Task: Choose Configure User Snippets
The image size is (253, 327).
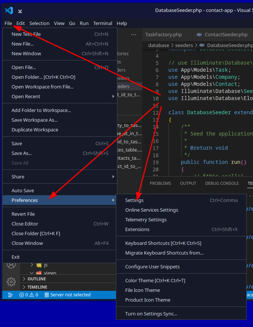Action: coord(181,267)
